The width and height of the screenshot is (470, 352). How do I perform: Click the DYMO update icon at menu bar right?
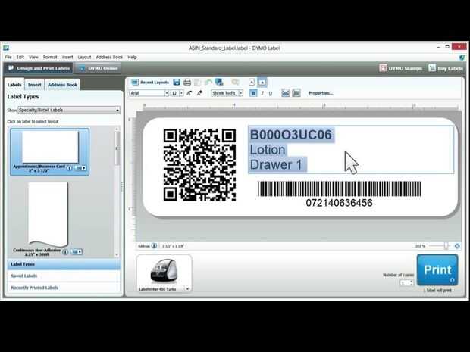pyautogui.click(x=462, y=58)
